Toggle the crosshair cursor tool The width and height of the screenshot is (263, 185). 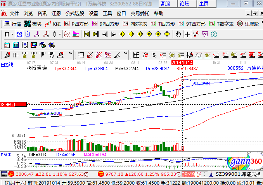pos(187,35)
